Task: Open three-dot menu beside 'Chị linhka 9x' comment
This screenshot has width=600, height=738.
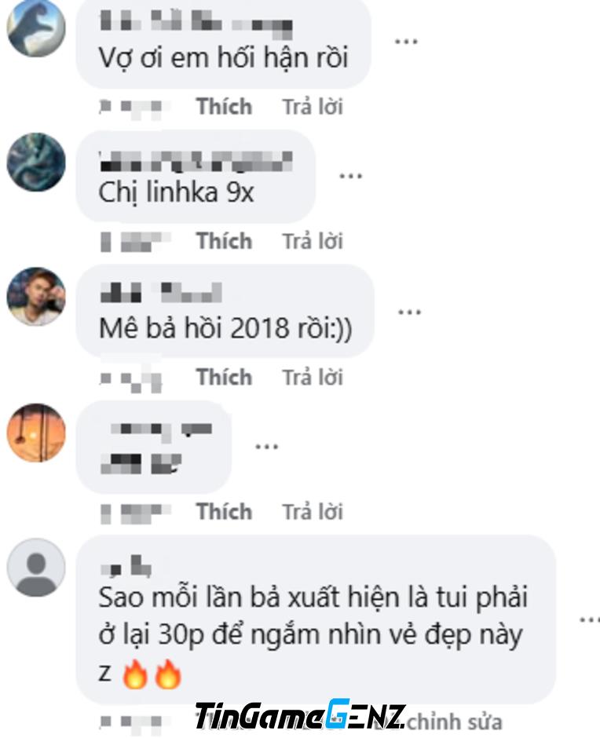Action: [x=351, y=177]
